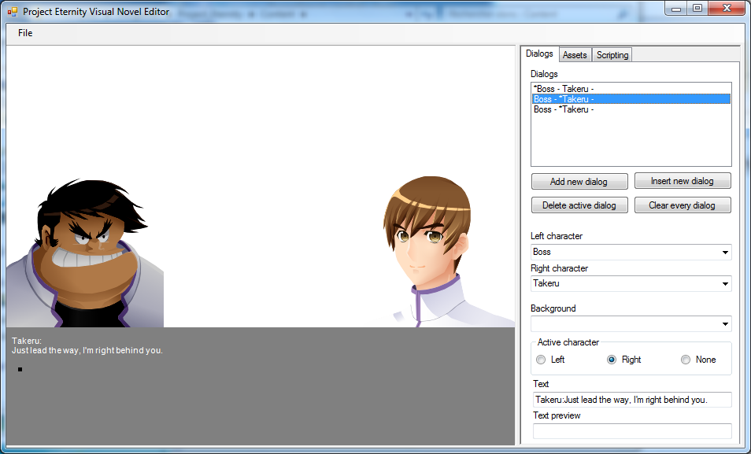Click the Insert new dialog button
This screenshot has height=454, width=751.
point(682,181)
